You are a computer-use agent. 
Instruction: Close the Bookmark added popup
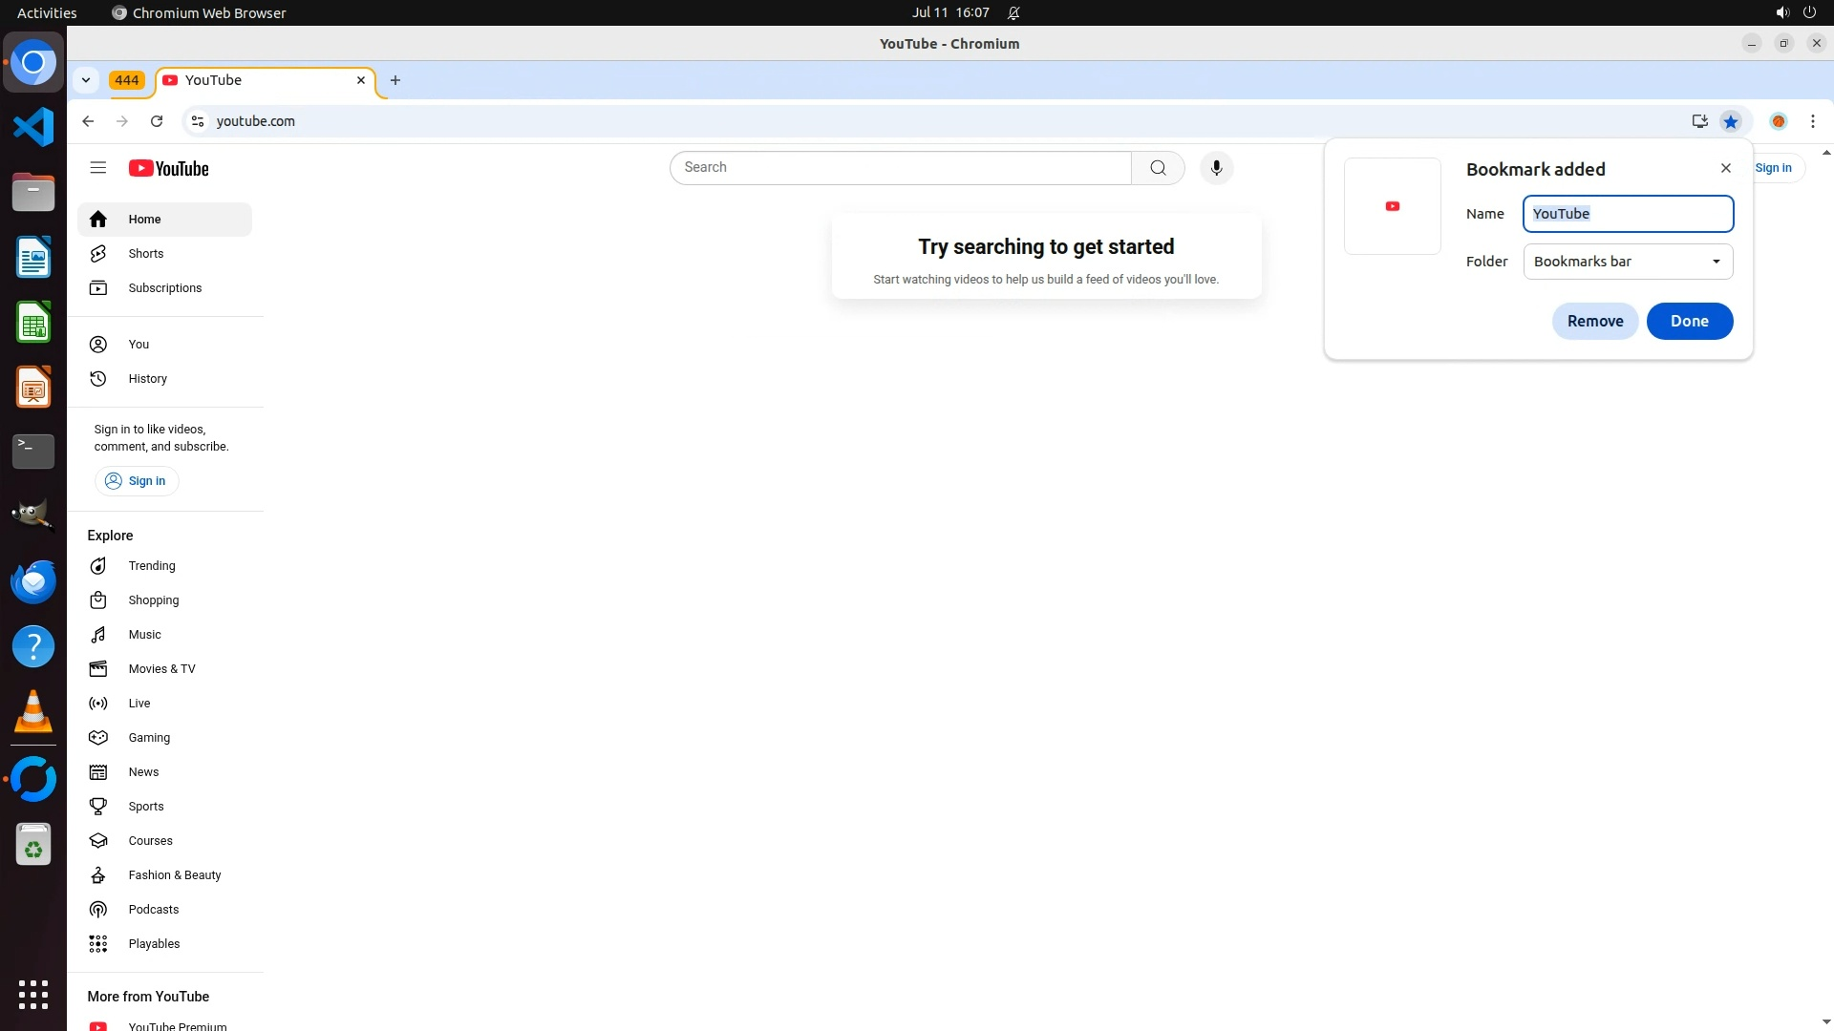click(x=1725, y=168)
